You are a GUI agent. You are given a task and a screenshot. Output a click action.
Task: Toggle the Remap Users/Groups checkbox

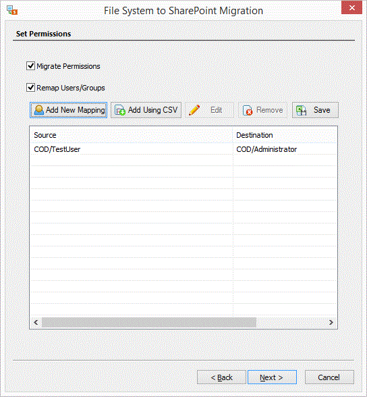[30, 88]
